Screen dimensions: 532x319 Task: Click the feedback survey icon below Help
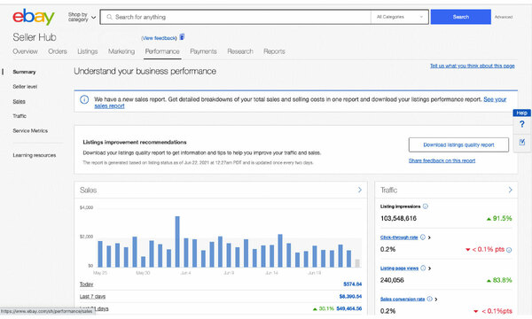[x=522, y=142]
